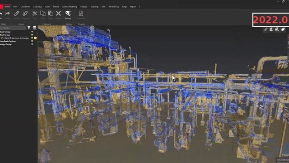Open the question mark help menu
This screenshot has width=289, height=163.
coord(140,7)
